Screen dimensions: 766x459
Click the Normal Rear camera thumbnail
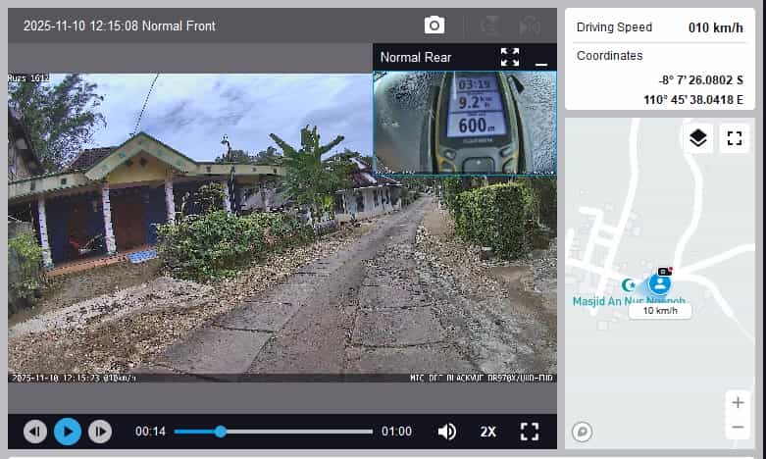tap(464, 121)
